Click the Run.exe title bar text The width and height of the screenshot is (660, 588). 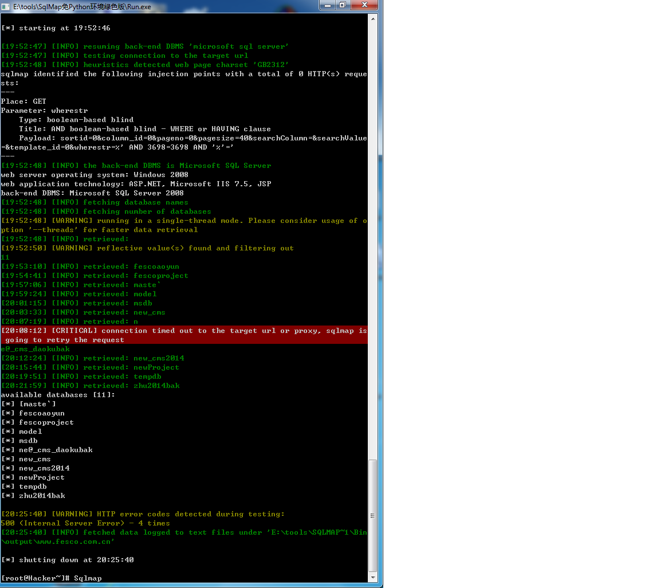pyautogui.click(x=82, y=7)
